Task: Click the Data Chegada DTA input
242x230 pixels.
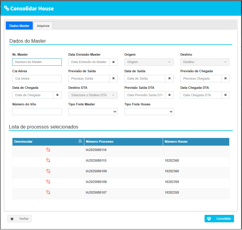Action: point(201,95)
